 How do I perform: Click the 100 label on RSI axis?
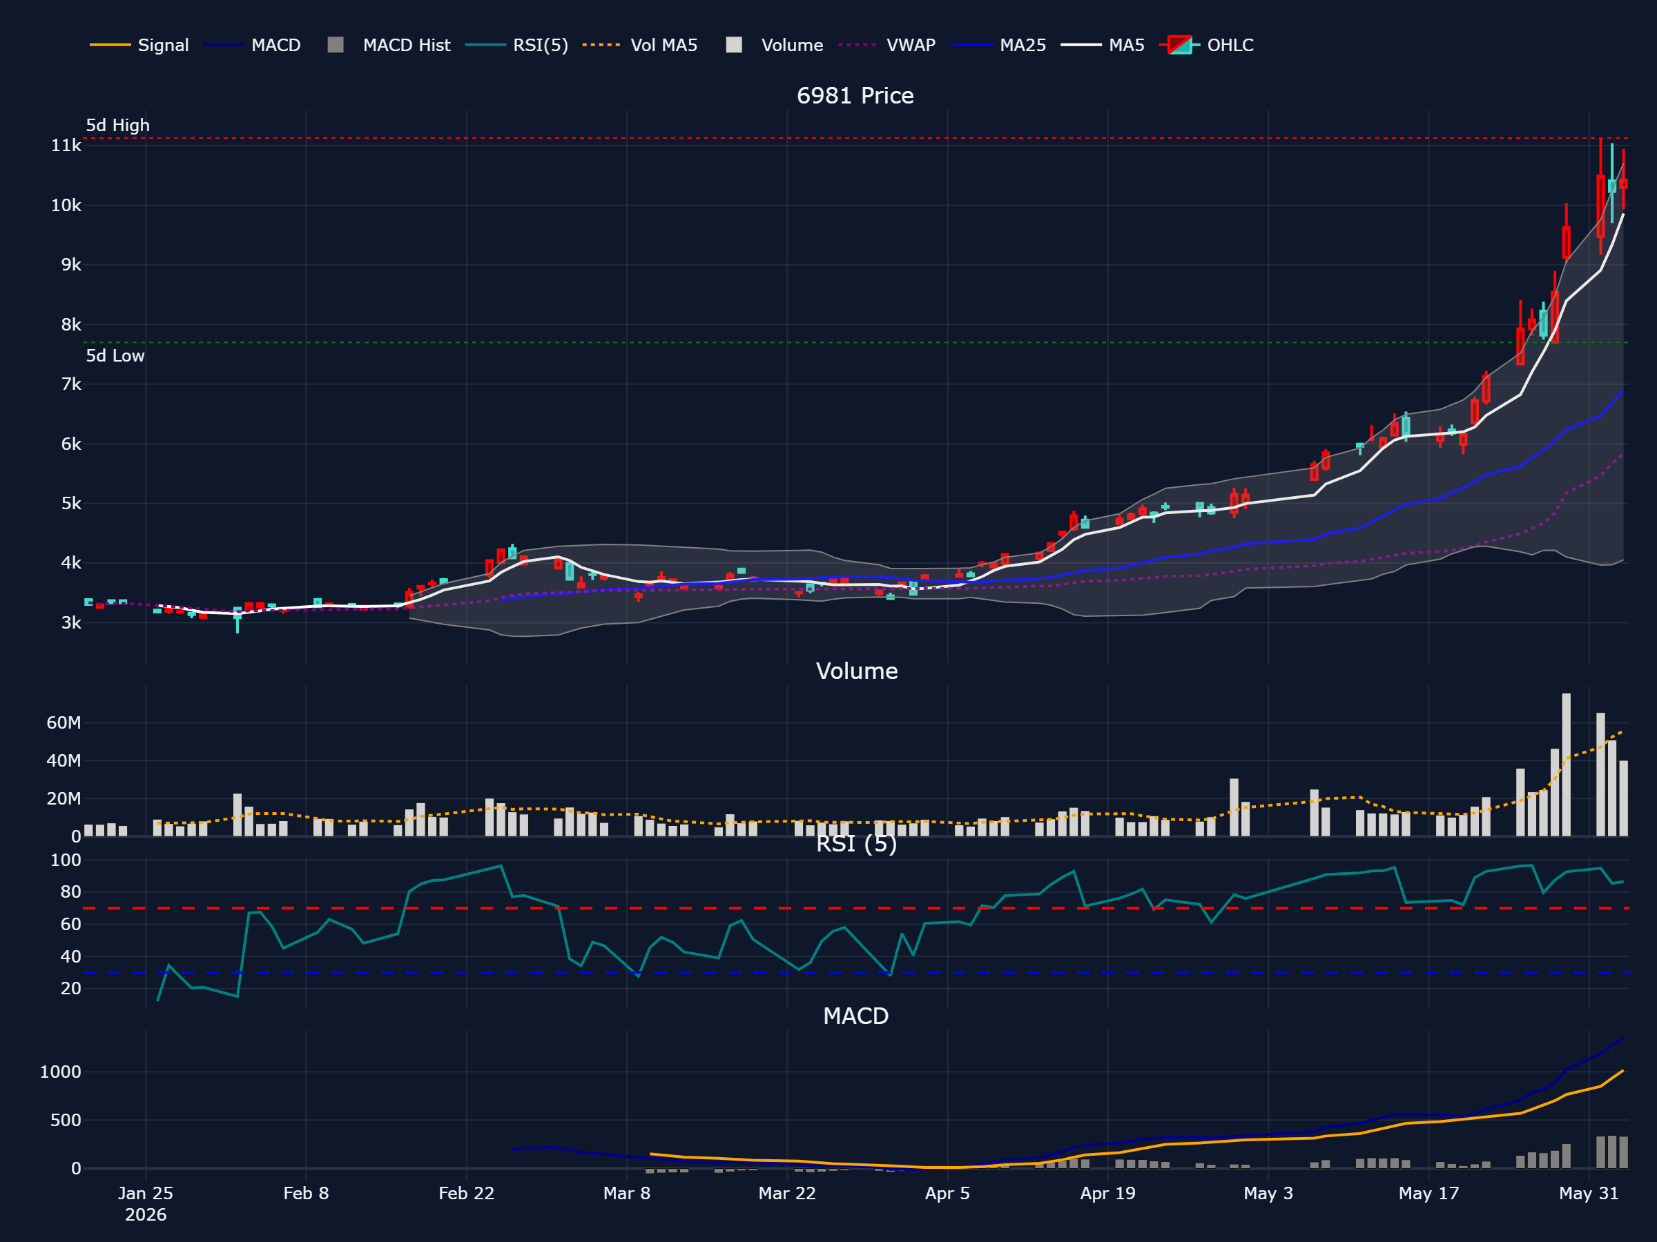[x=66, y=860]
